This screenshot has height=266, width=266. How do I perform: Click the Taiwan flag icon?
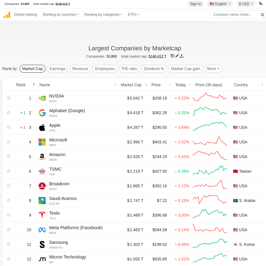tap(235, 171)
